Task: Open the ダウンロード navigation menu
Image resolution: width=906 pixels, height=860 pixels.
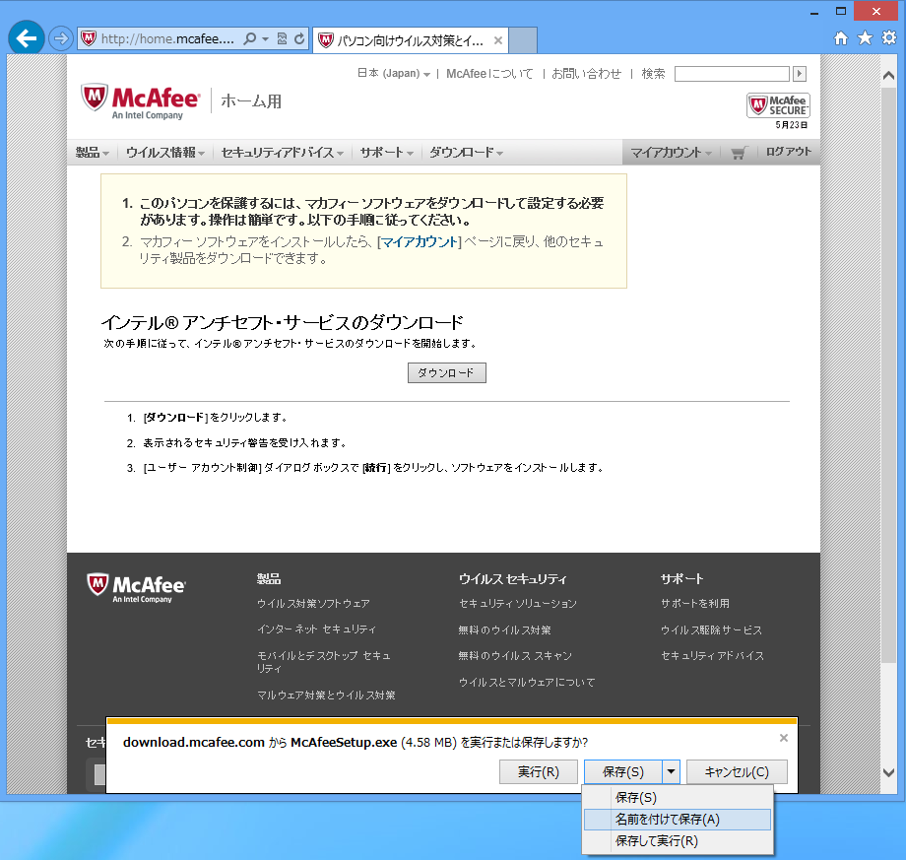Action: coord(466,153)
